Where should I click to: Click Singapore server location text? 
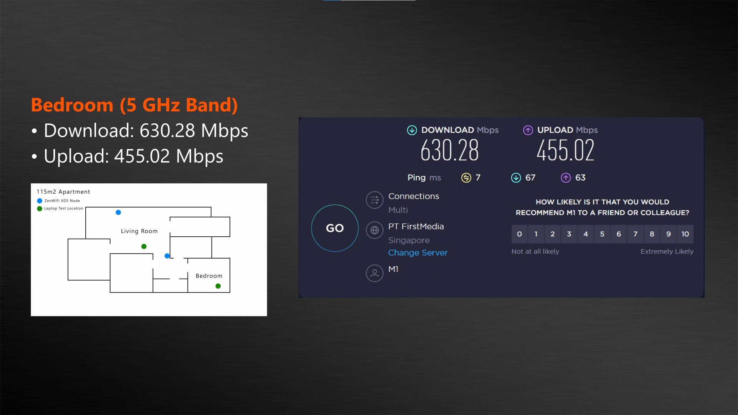point(409,239)
